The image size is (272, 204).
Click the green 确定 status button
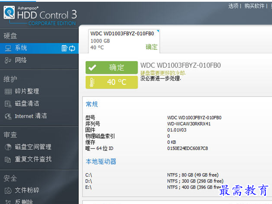pyautogui.click(x=112, y=68)
